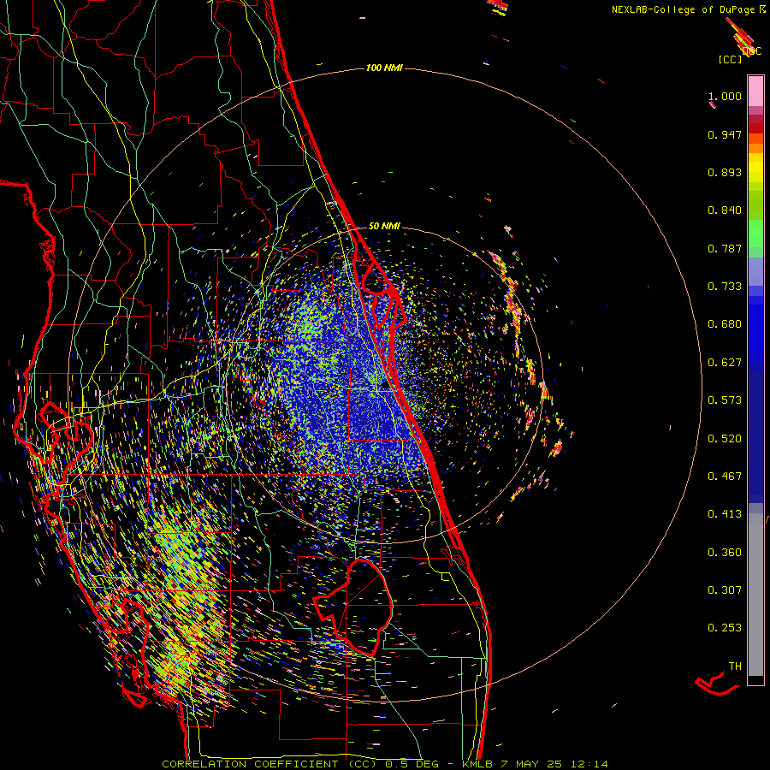Click the 0.253 scale value
The image size is (770, 770).
coord(725,628)
